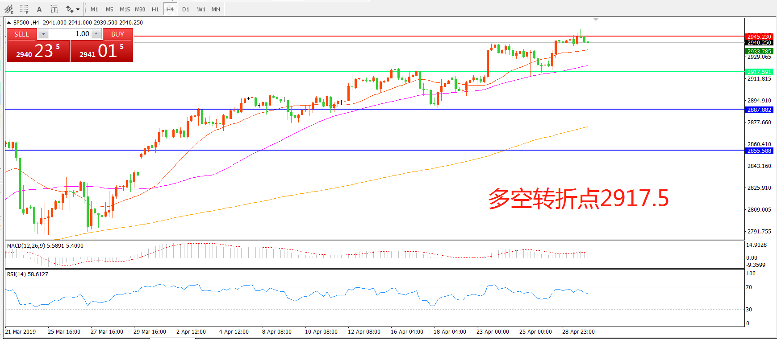777x339 pixels.
Task: Click the lot volume field showing 1.00
Action: coord(70,34)
